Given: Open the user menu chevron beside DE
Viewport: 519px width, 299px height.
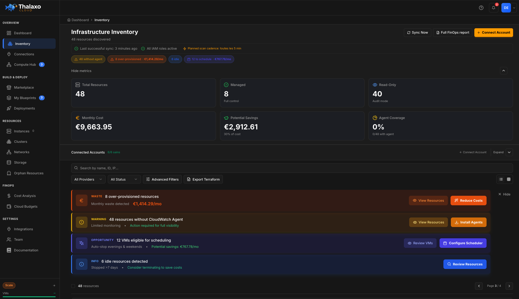Looking at the screenshot, I should click(x=514, y=8).
